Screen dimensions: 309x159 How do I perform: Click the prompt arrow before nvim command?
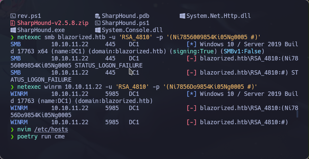tap(13, 130)
